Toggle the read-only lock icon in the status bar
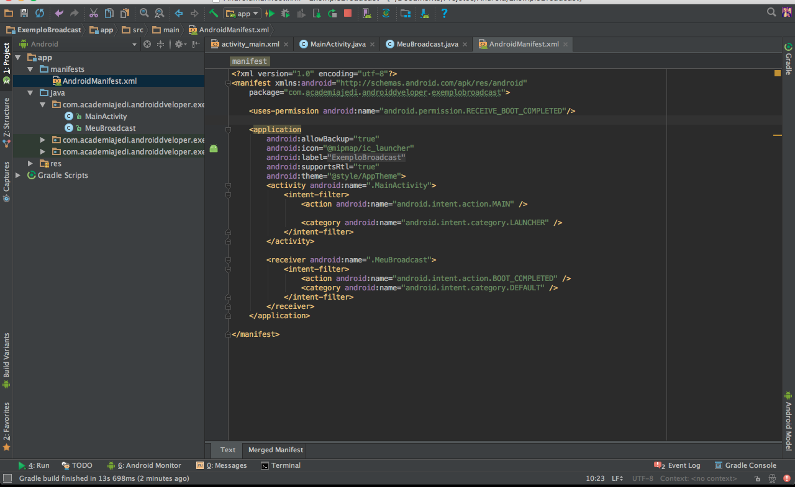The width and height of the screenshot is (795, 487). tap(757, 478)
